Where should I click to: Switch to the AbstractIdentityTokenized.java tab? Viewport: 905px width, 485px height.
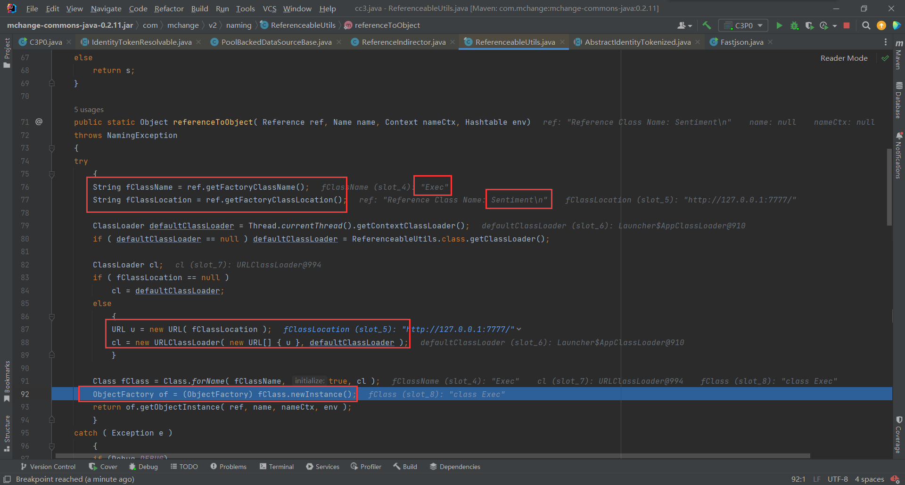click(637, 42)
